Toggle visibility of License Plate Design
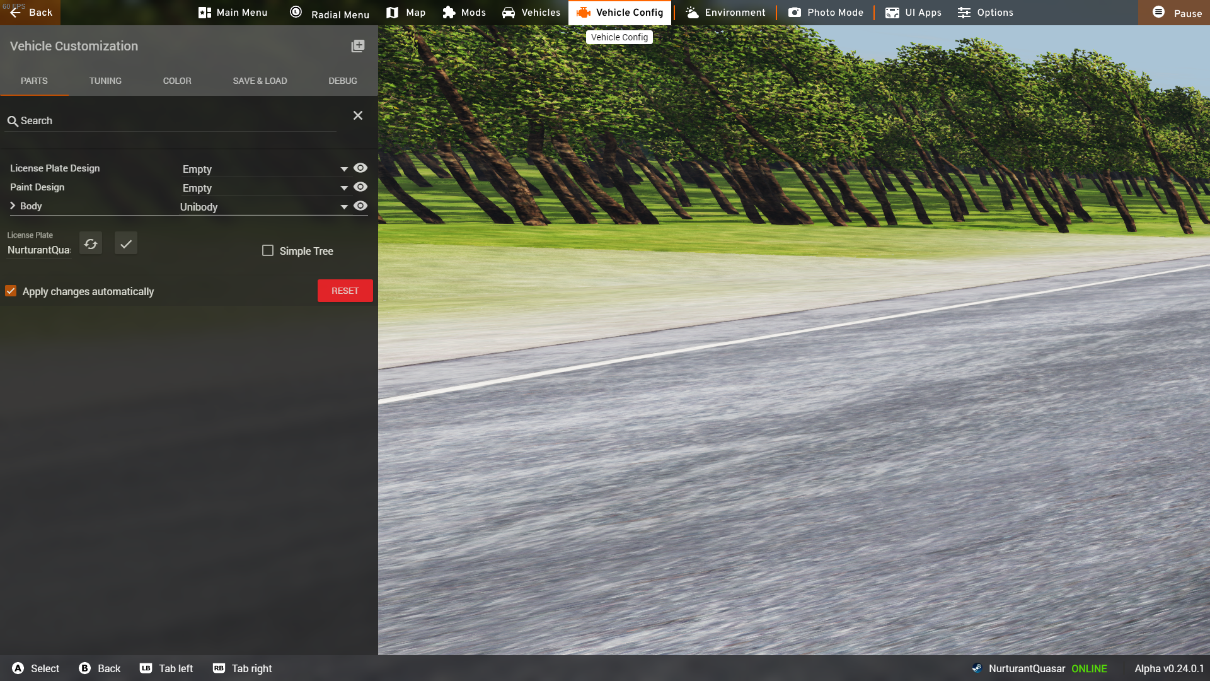The height and width of the screenshot is (681, 1210). (x=360, y=168)
